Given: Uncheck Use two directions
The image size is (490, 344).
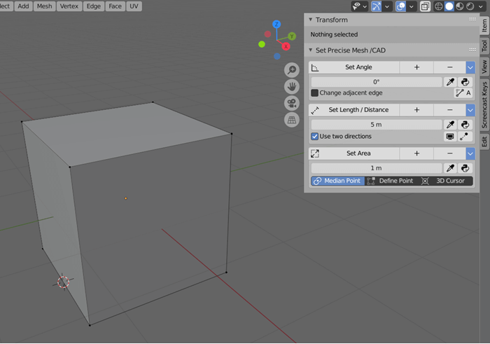Looking at the screenshot, I should [315, 137].
